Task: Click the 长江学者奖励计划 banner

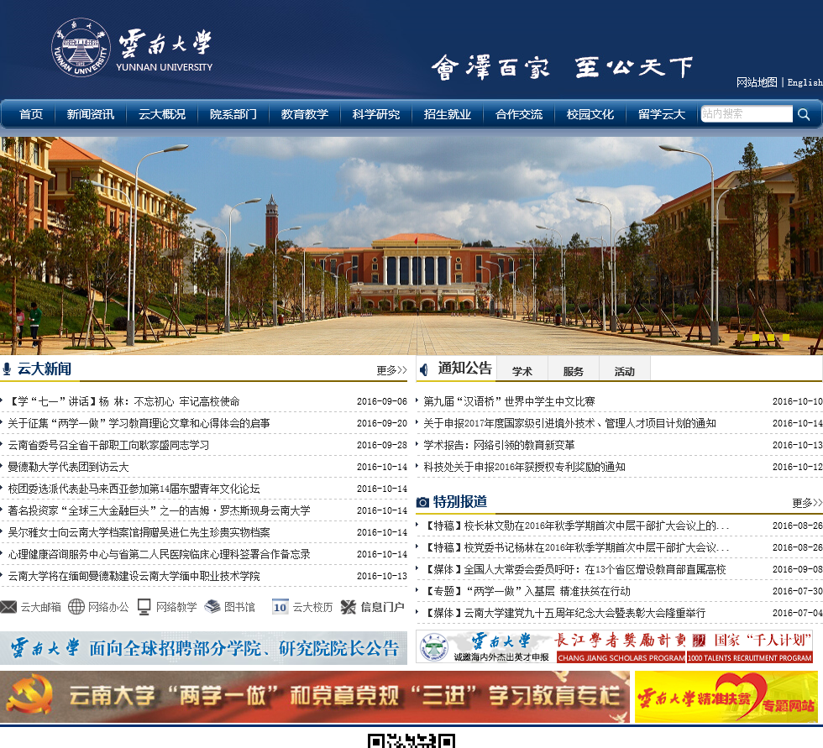Action: point(621,646)
